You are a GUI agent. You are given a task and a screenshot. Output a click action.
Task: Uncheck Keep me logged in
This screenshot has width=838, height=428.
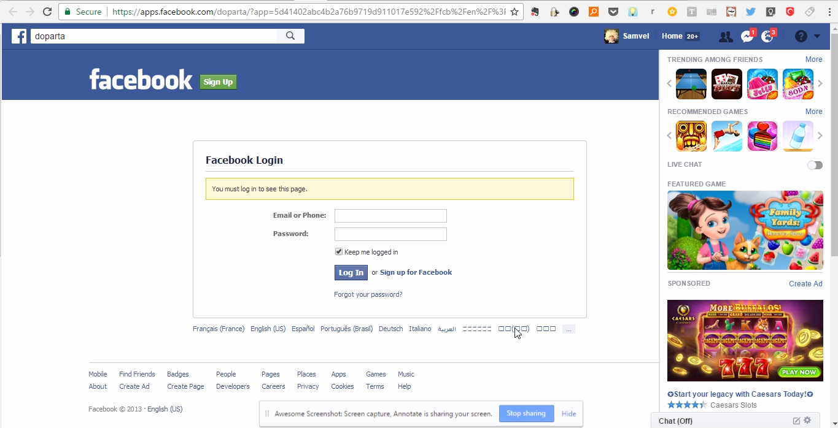338,252
